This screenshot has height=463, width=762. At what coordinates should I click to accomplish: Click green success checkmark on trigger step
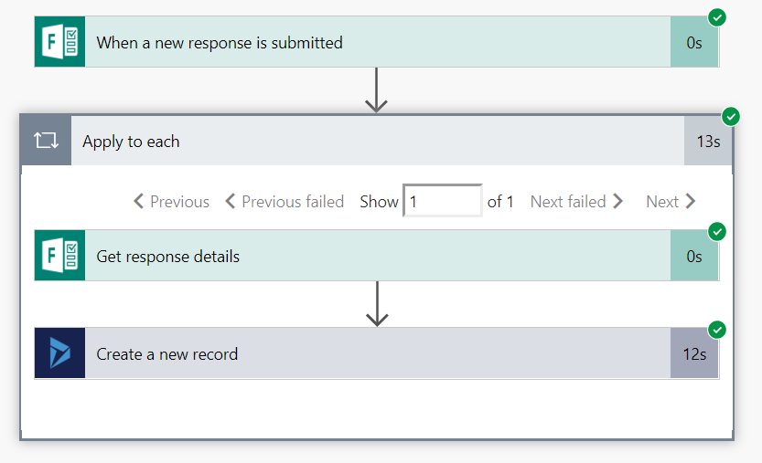tap(717, 17)
